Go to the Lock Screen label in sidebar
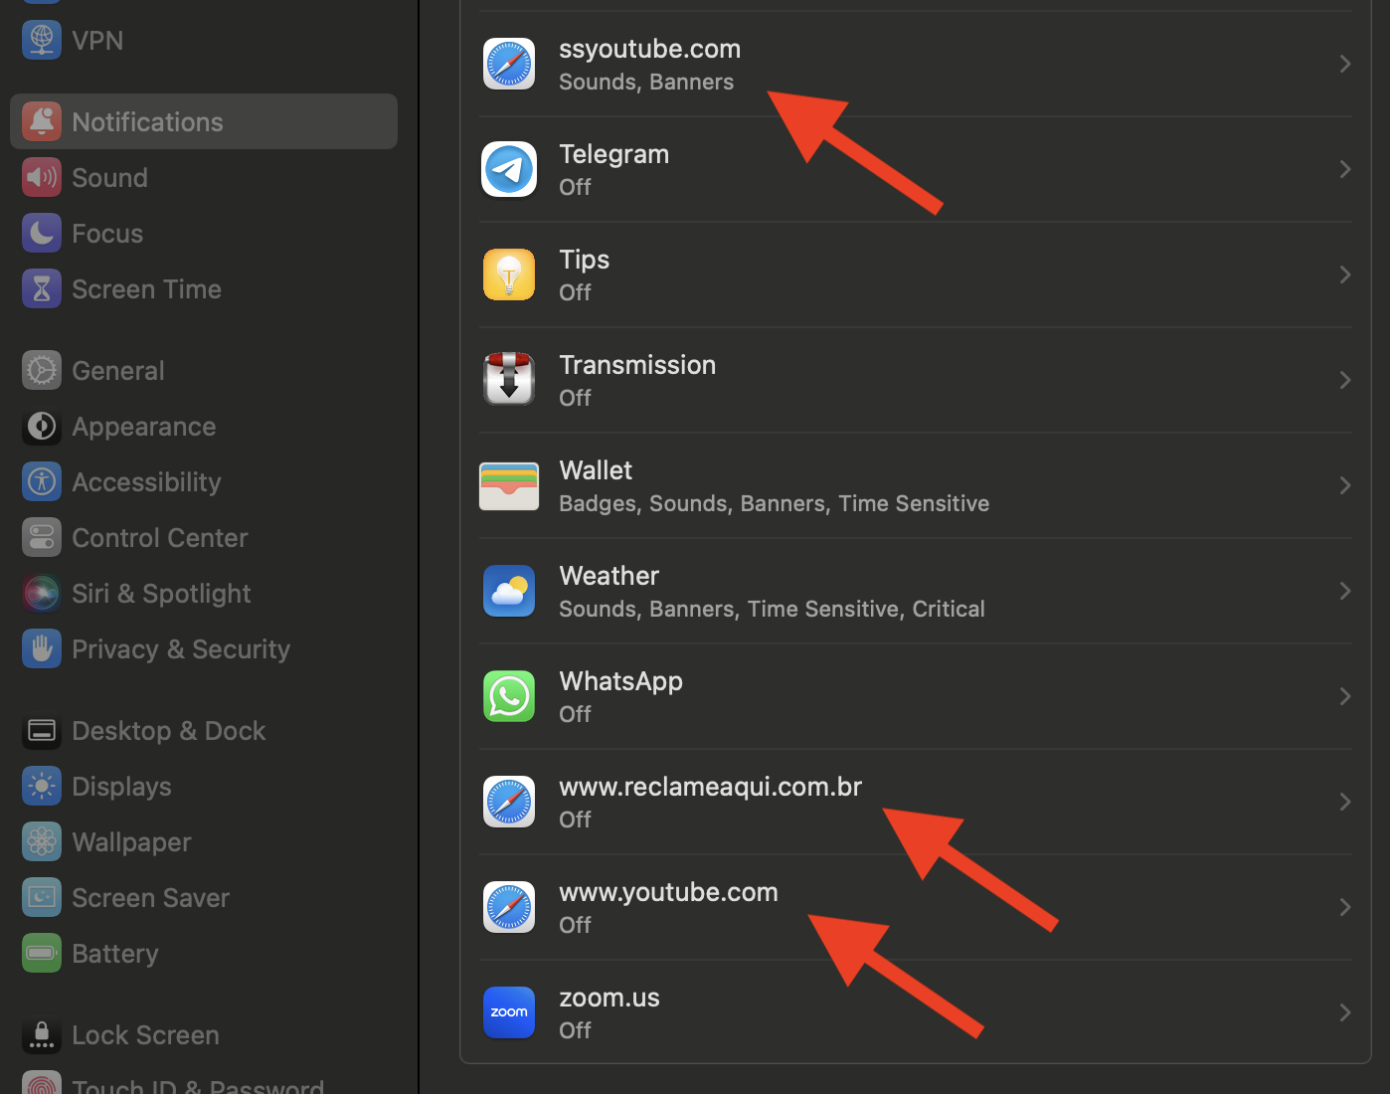Screen dimensions: 1390x1094 [x=146, y=1035]
